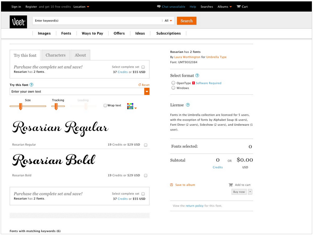Viewport: 314px width, 236px height.
Task: Click the shopping cart icon in header
Action: [x=239, y=6]
